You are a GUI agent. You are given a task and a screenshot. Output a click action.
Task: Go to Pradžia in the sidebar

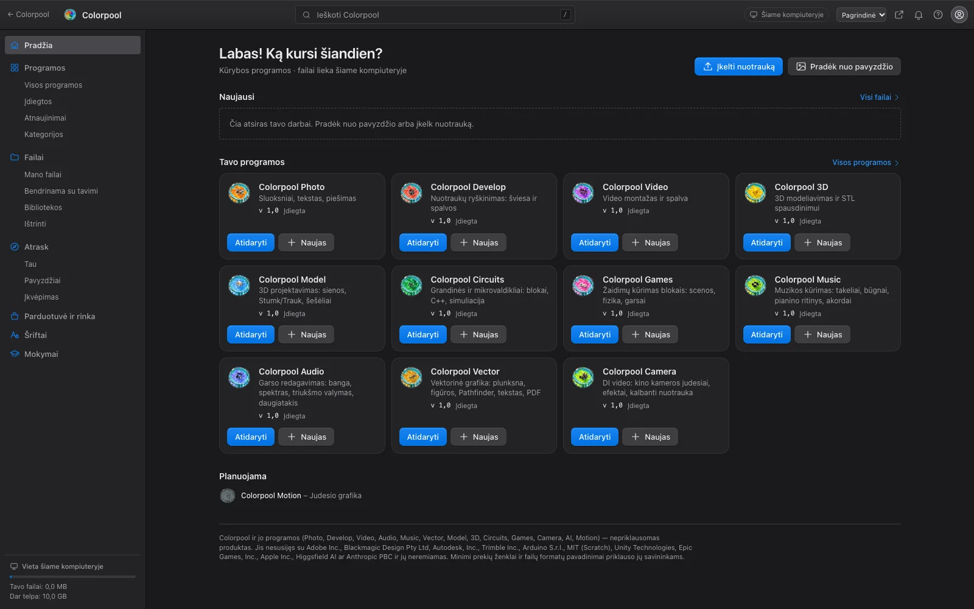(73, 45)
